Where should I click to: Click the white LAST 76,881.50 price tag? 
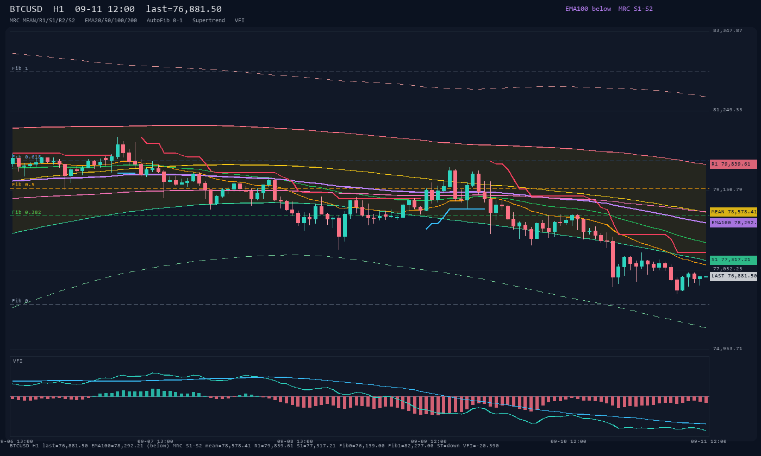(733, 276)
